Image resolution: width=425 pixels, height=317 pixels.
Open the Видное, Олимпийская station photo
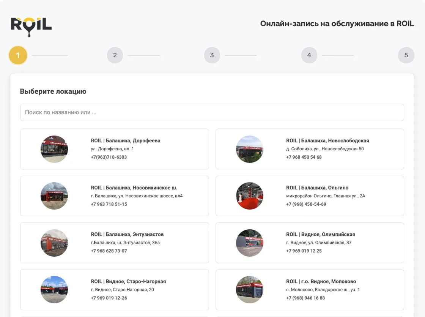(x=250, y=243)
